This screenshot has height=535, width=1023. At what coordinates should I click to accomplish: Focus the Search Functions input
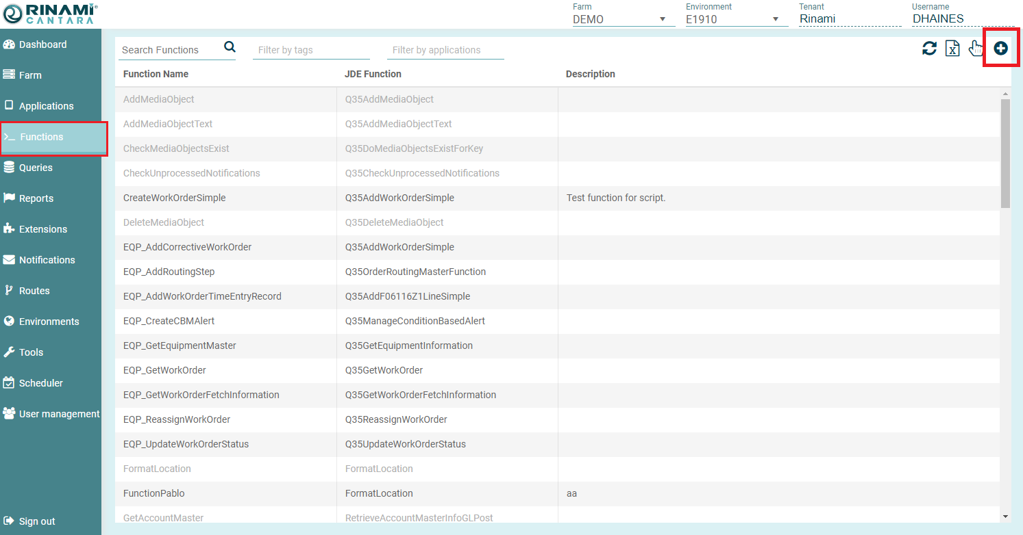170,50
